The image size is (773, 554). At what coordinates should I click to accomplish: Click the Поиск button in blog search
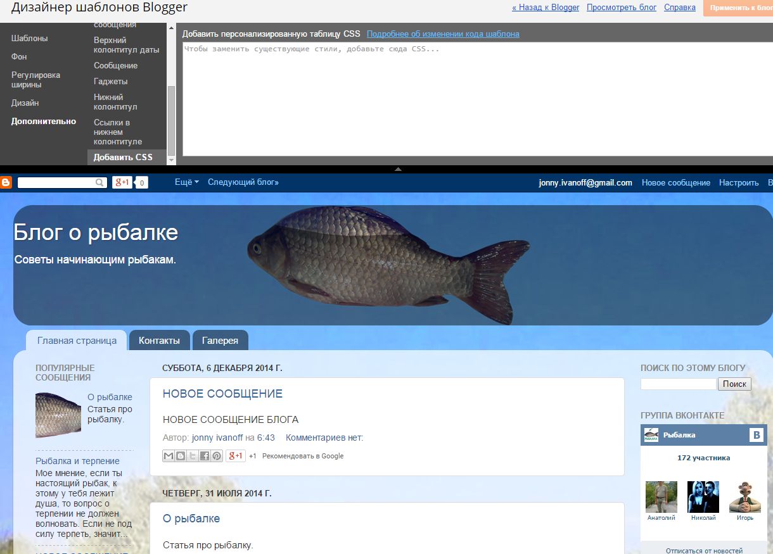point(734,384)
